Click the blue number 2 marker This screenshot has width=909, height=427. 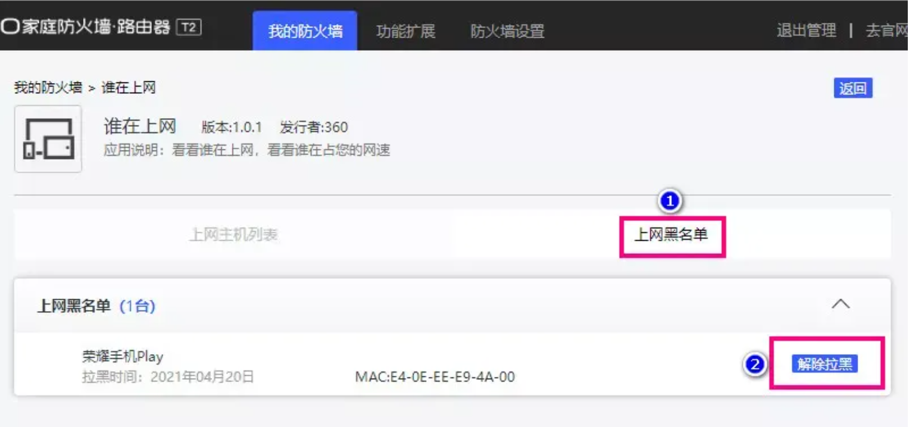[755, 364]
